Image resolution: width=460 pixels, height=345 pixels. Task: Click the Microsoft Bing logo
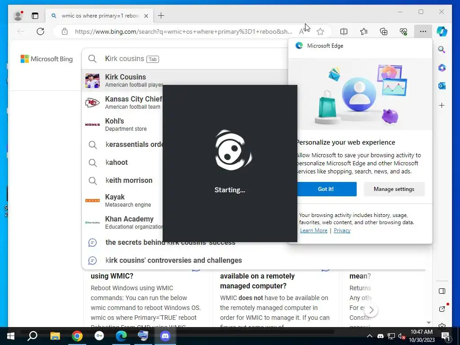click(x=47, y=59)
